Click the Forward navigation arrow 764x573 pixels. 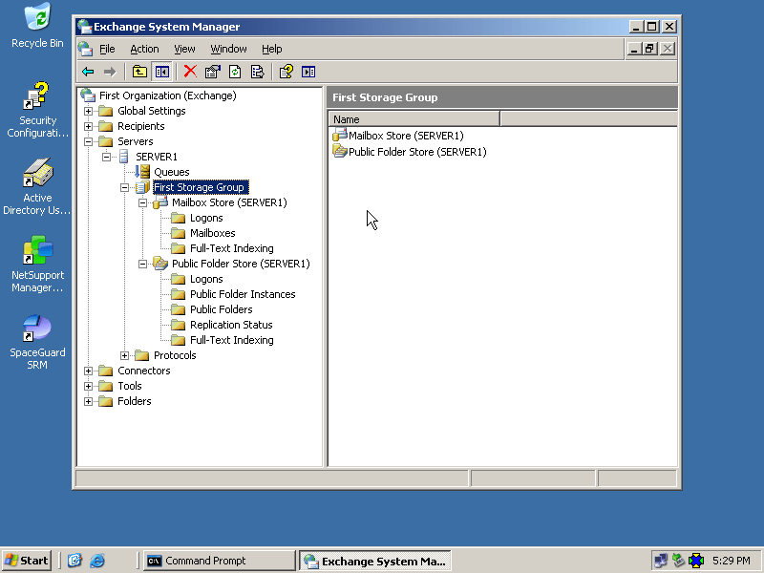point(109,71)
